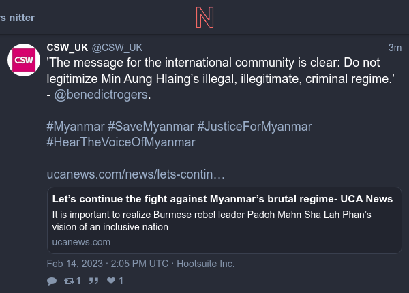Open the UCA News card headline

coord(222,199)
